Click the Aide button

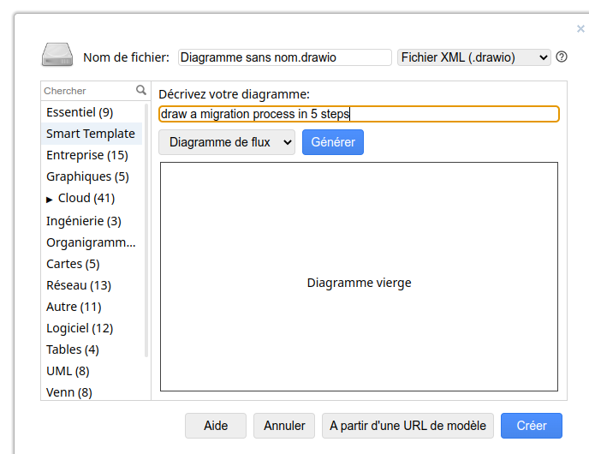pos(216,426)
